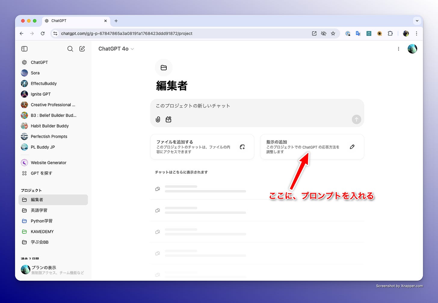
Task: Open Chrome's three-dot menu
Action: pyautogui.click(x=417, y=33)
